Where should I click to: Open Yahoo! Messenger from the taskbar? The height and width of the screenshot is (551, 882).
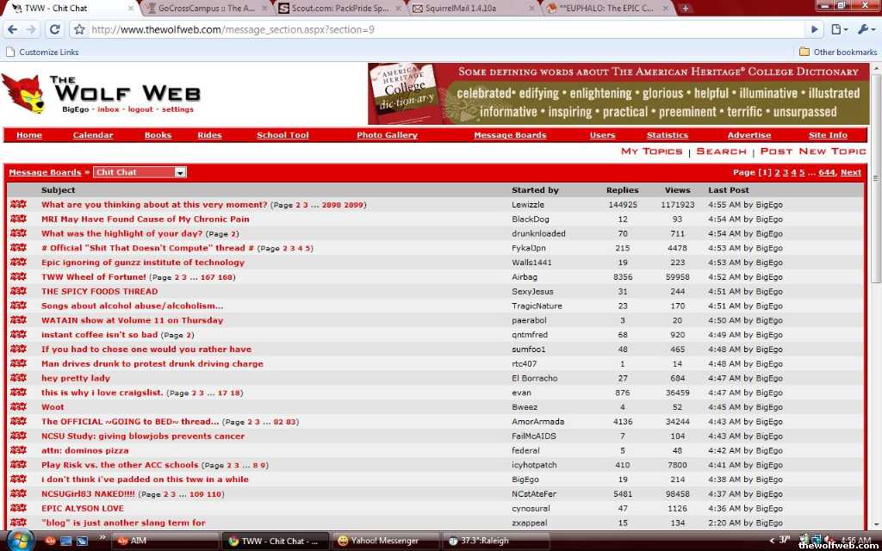click(384, 541)
